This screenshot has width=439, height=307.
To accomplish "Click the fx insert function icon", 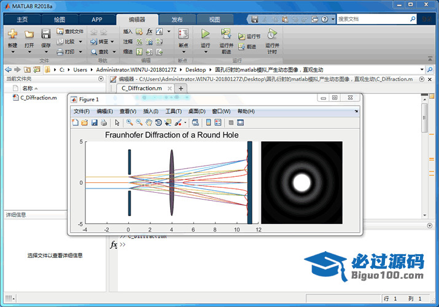I will (x=149, y=31).
